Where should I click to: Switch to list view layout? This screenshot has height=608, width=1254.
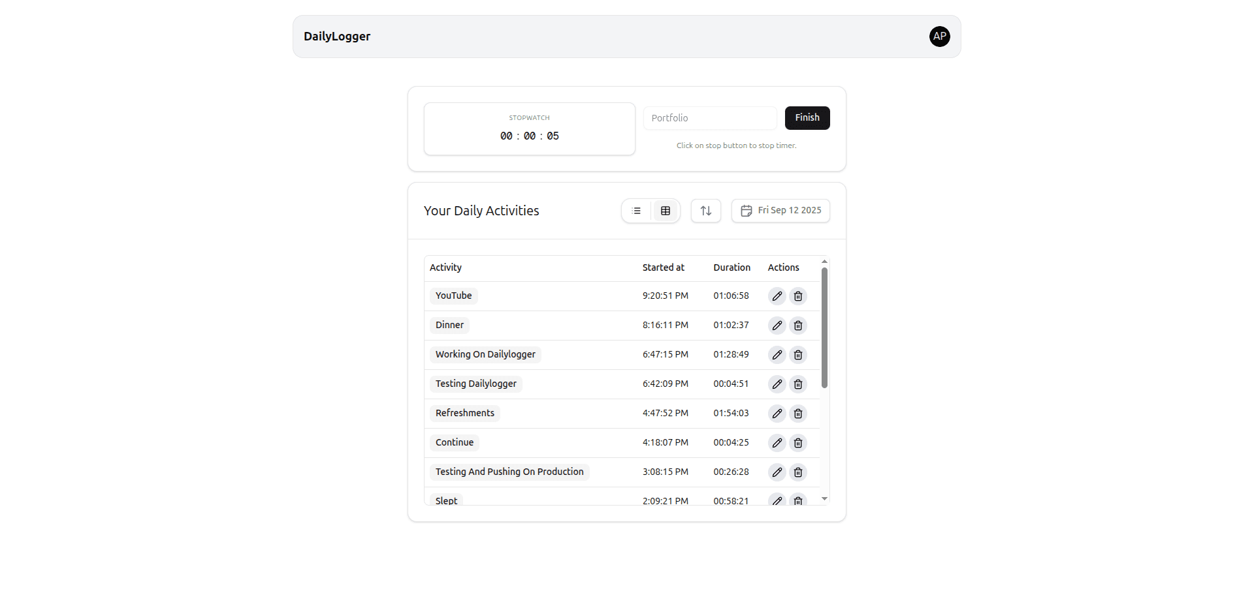(637, 211)
